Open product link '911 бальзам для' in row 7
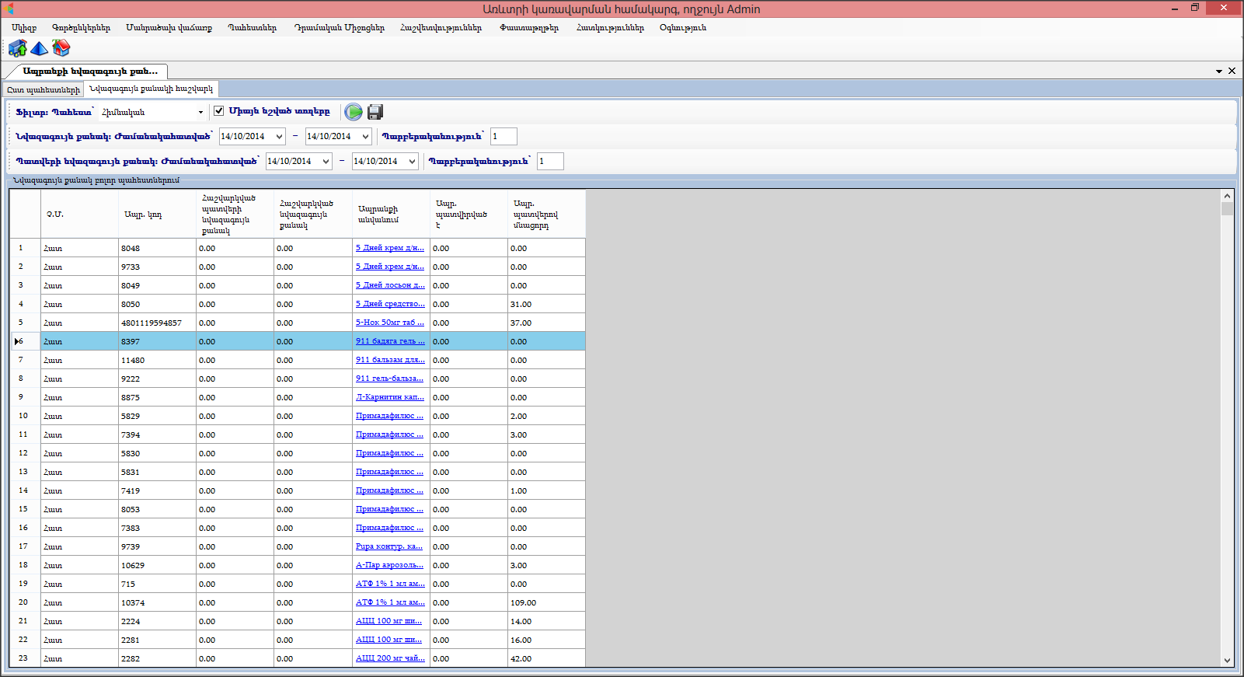1244x677 pixels. (x=390, y=360)
